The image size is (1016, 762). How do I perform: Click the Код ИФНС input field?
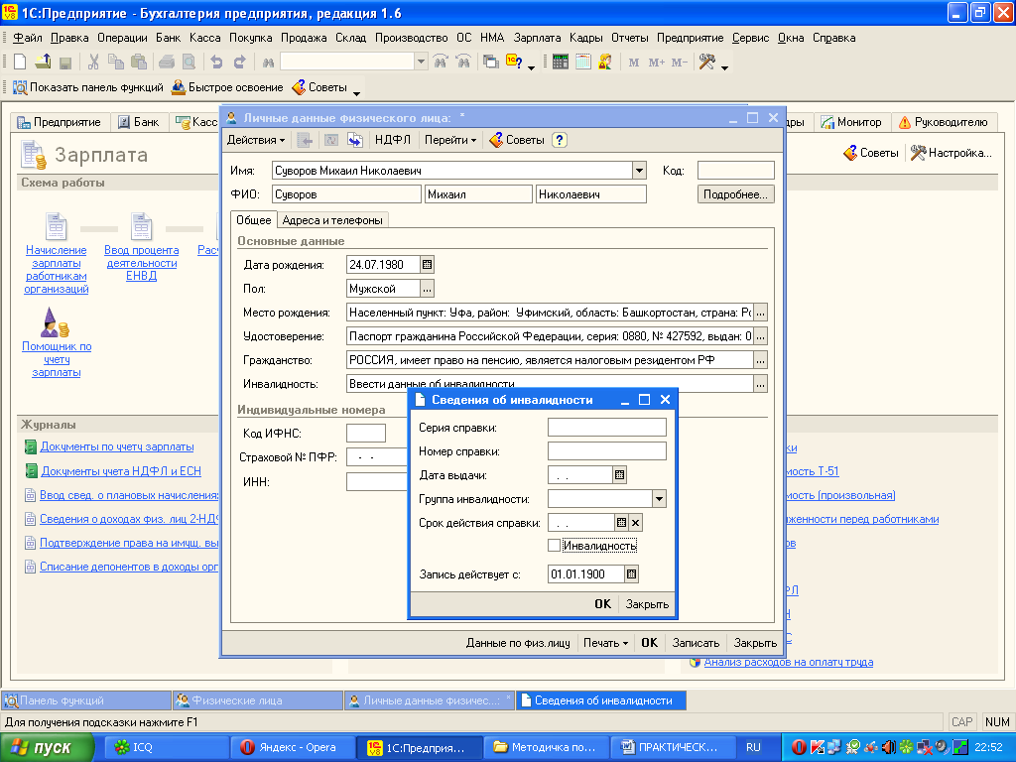(x=366, y=433)
